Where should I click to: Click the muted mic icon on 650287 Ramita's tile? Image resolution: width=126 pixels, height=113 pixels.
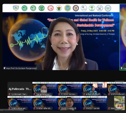pyautogui.click(x=84, y=108)
